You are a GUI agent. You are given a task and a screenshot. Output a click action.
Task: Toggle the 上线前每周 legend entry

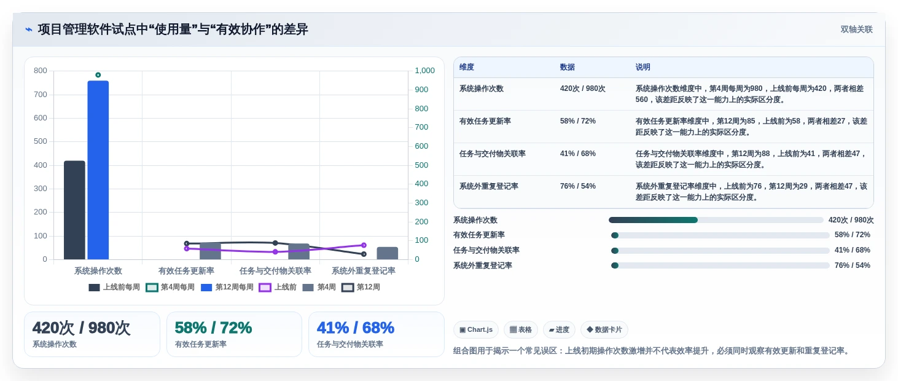coord(114,287)
